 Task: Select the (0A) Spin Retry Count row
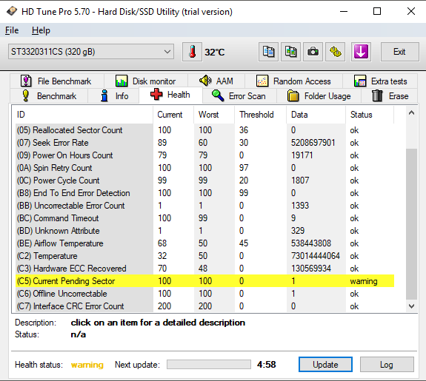[205, 168]
